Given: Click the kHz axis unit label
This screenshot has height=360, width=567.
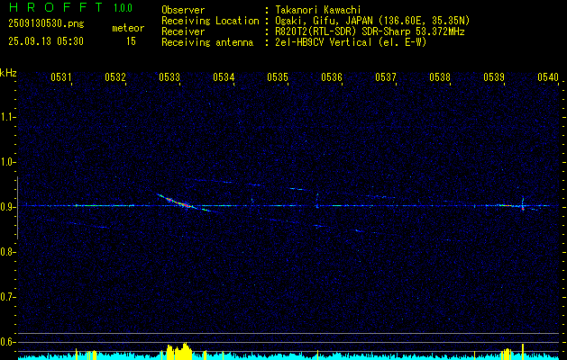Looking at the screenshot, I should tap(9, 72).
